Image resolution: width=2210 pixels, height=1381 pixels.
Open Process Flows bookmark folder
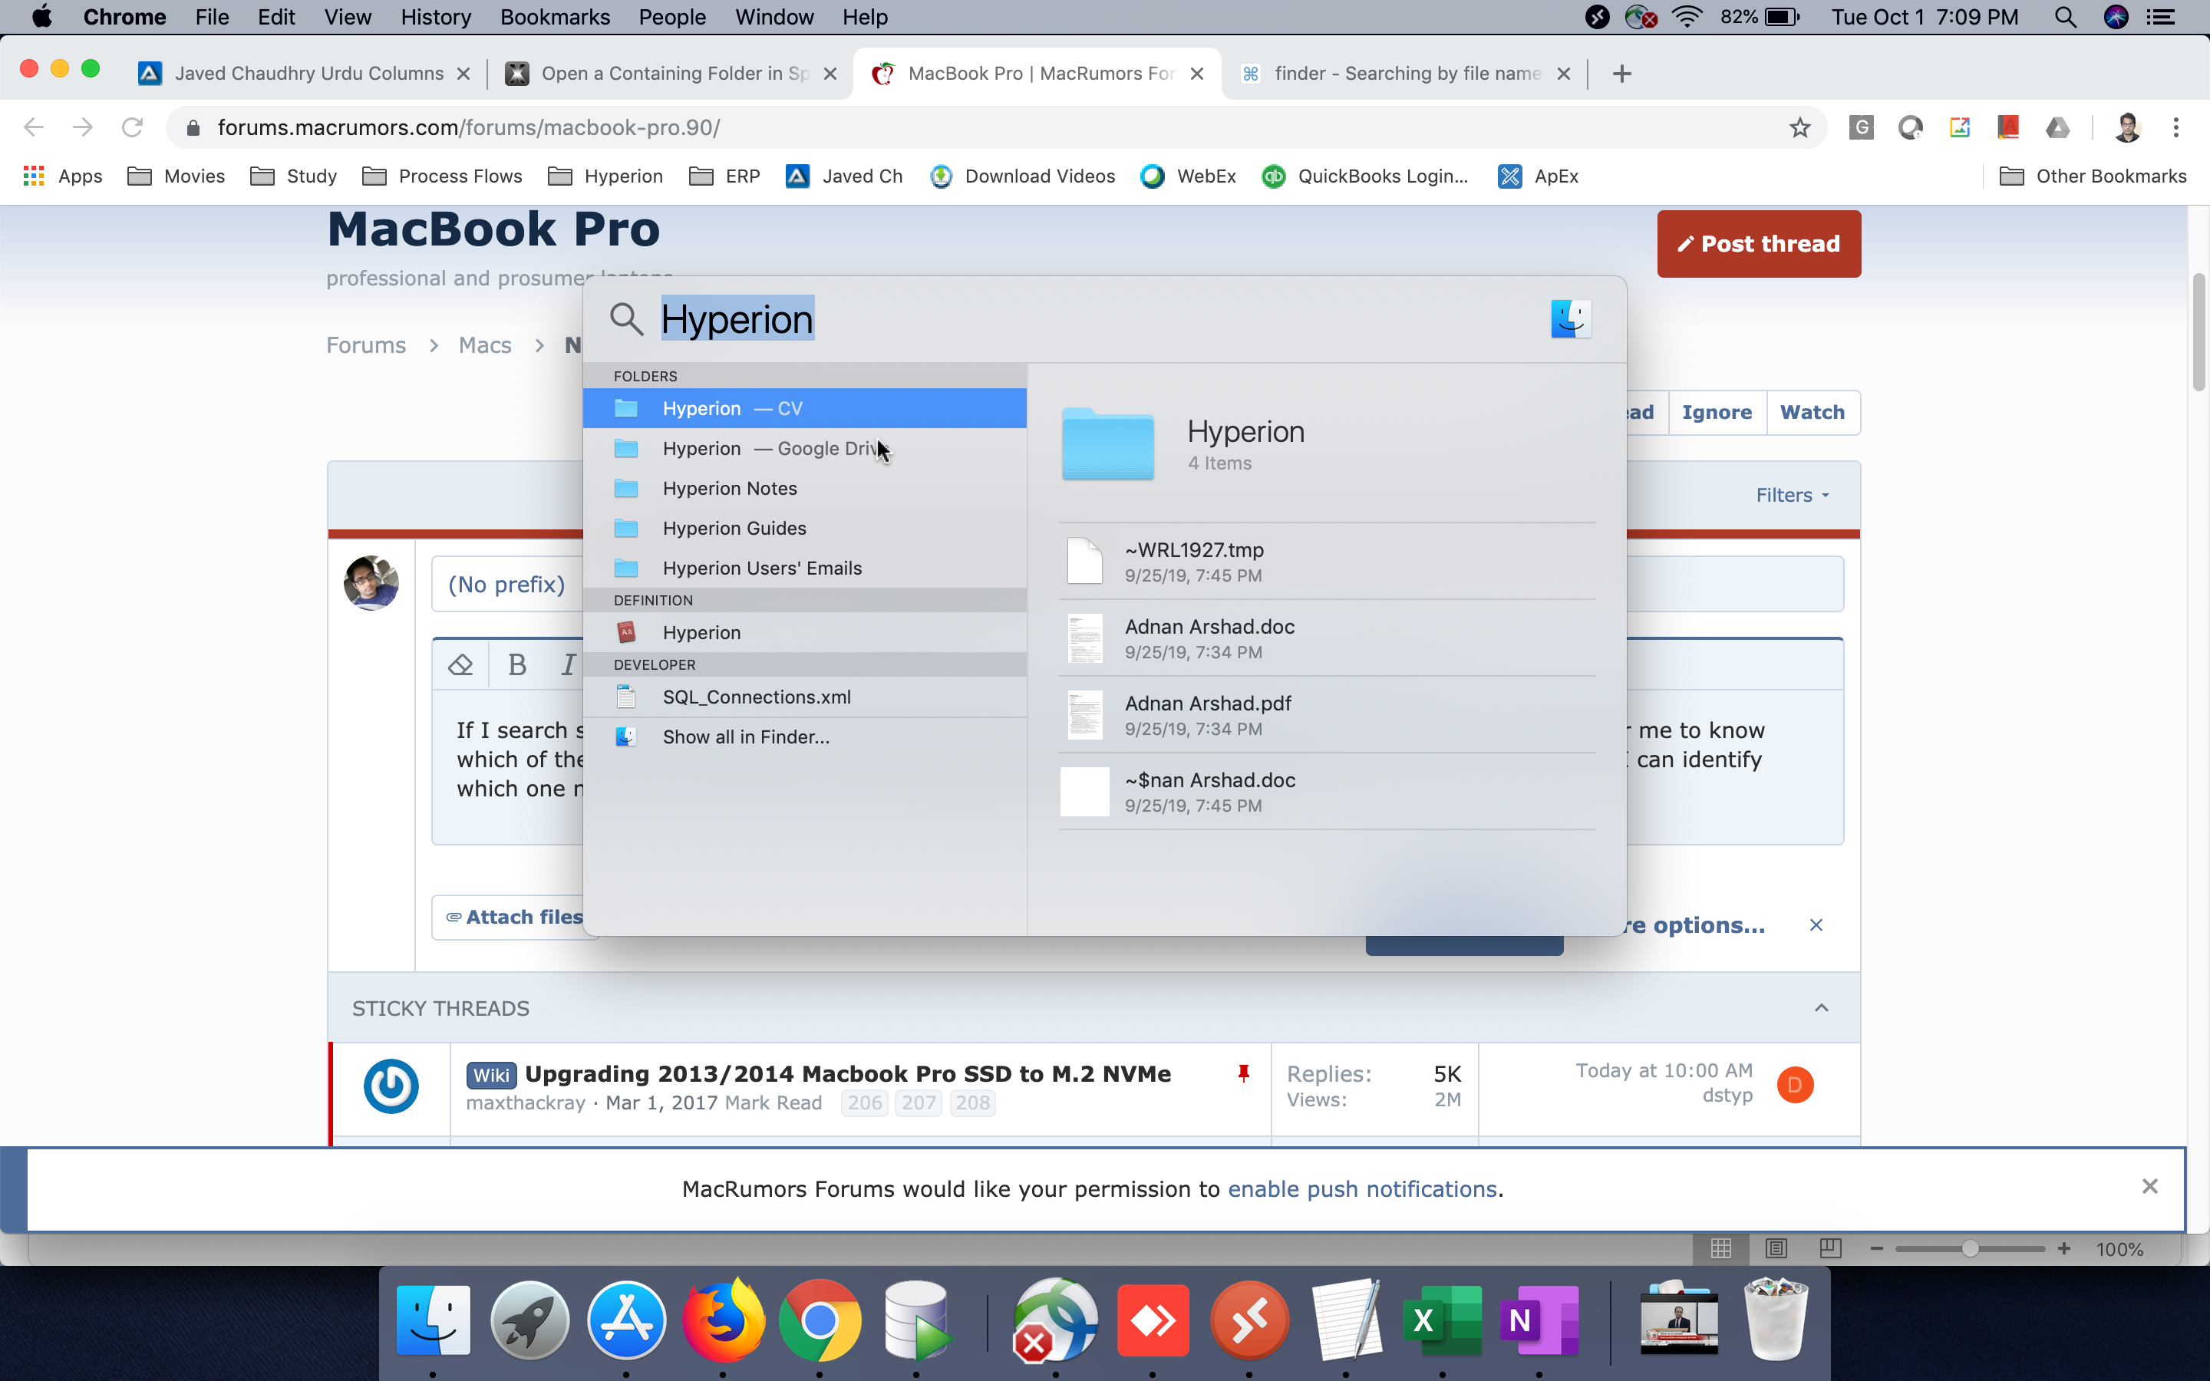click(x=442, y=176)
